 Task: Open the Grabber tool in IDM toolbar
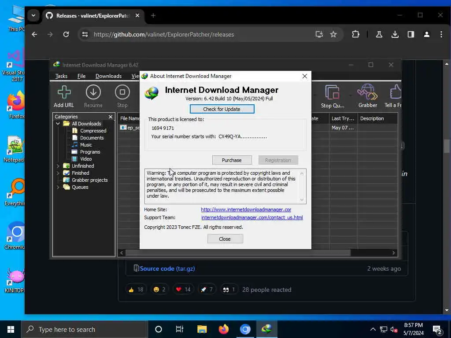tap(368, 96)
